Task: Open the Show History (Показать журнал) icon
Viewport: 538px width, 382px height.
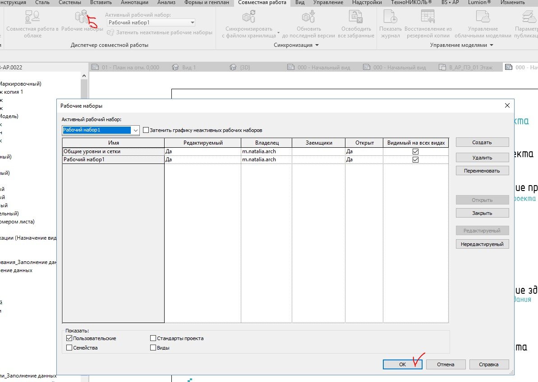Action: [x=390, y=17]
